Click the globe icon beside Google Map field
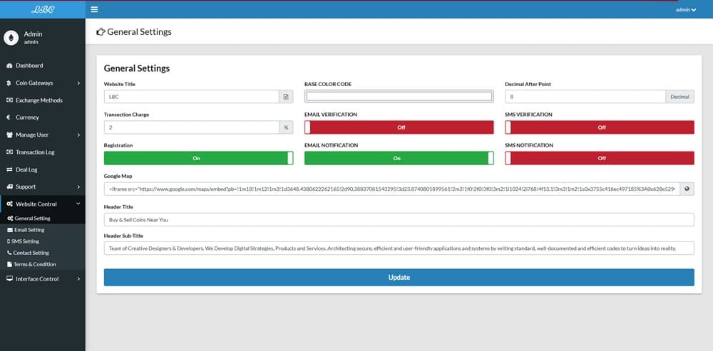Image resolution: width=713 pixels, height=351 pixels. tap(687, 189)
